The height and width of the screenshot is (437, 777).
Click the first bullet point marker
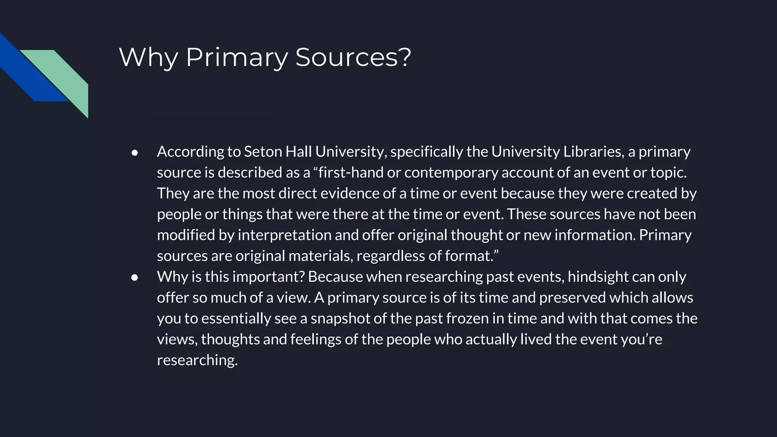[135, 152]
